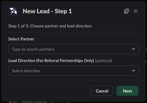Click the app logo in modal header
This screenshot has height=103, width=147.
[x=13, y=11]
